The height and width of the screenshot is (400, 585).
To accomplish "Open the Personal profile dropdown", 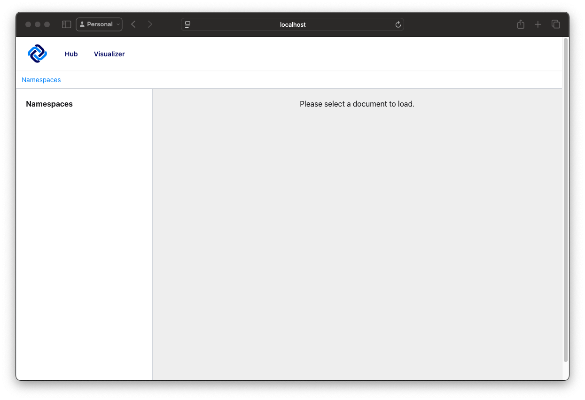I will 99,24.
